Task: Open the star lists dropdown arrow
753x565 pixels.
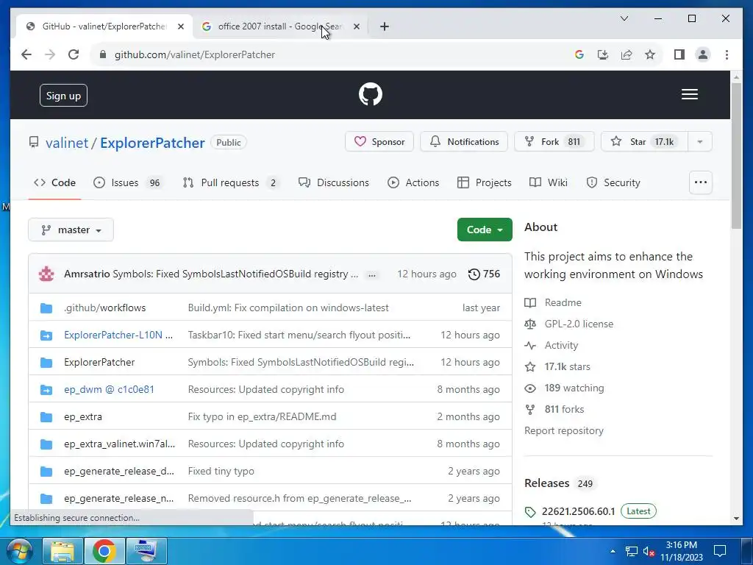Action: pyautogui.click(x=700, y=142)
